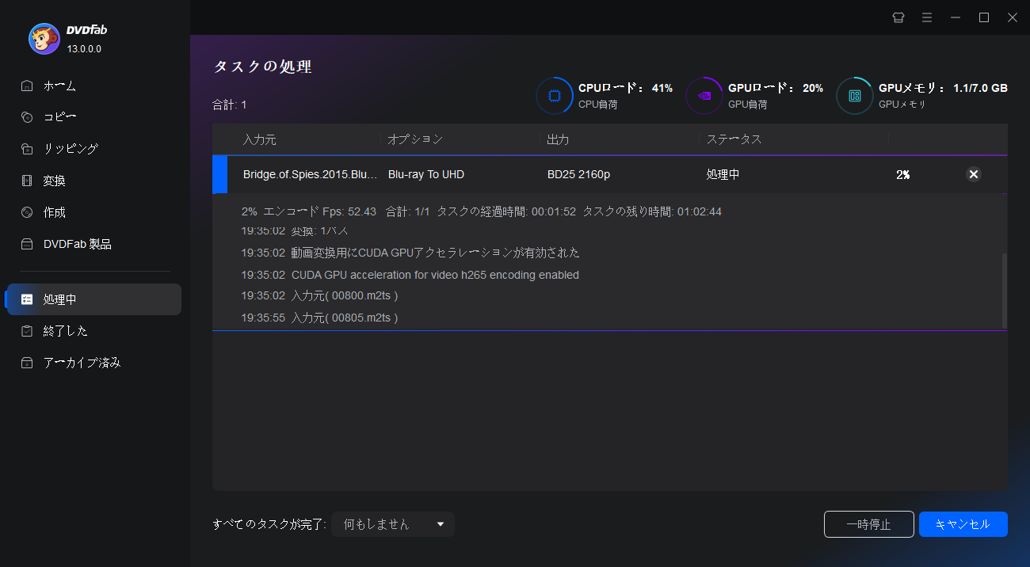This screenshot has width=1030, height=567.
Task: Click the オプション column header
Action: [415, 139]
